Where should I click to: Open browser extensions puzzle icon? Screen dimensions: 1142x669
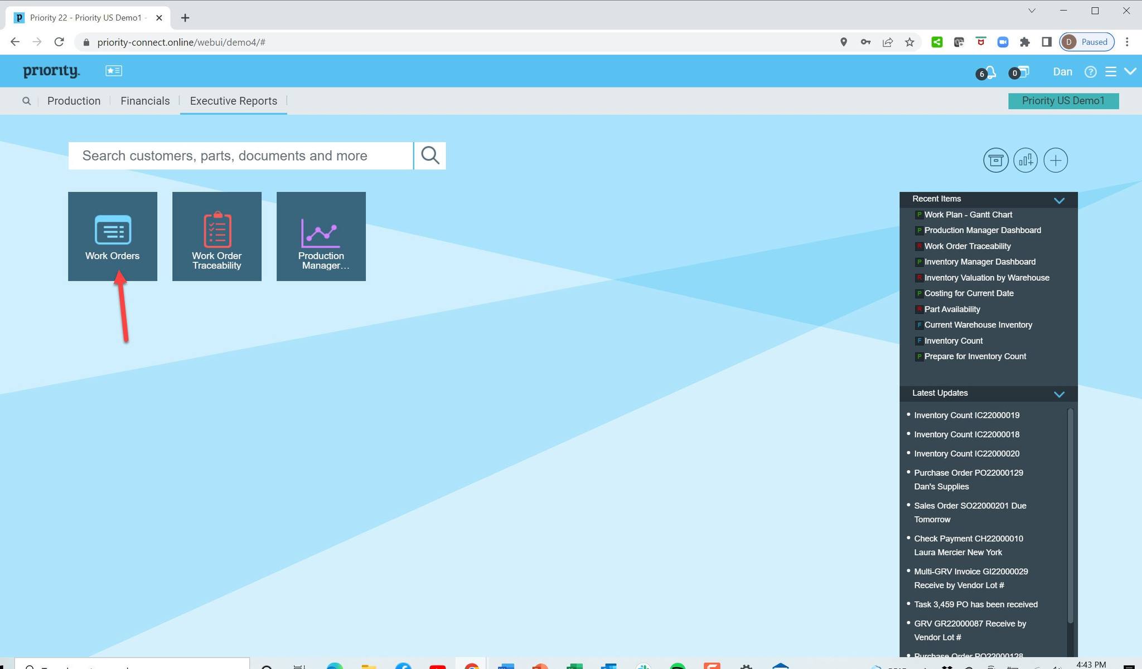1024,42
